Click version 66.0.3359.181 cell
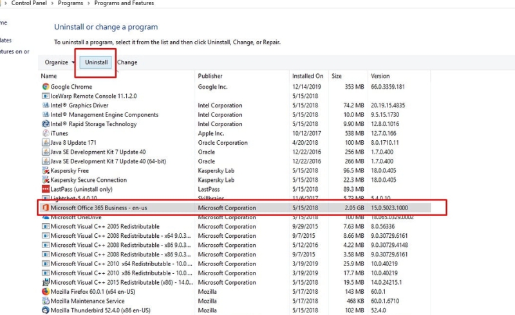The width and height of the screenshot is (515, 315). click(388, 87)
